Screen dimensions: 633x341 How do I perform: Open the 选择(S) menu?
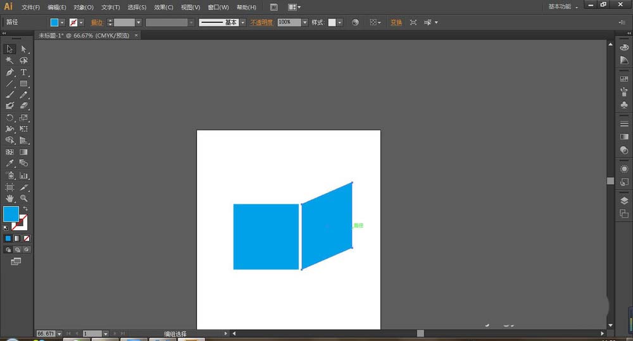click(x=137, y=7)
